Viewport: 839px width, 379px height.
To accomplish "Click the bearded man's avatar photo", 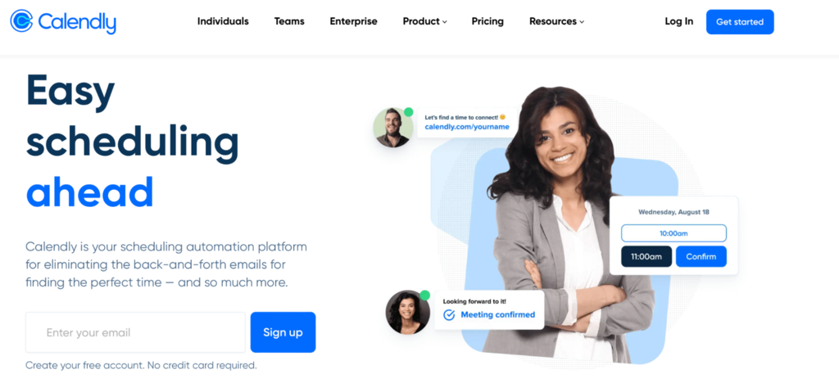I will [393, 127].
